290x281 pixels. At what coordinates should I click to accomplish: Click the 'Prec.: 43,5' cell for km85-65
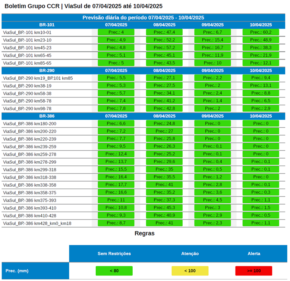click(x=164, y=63)
